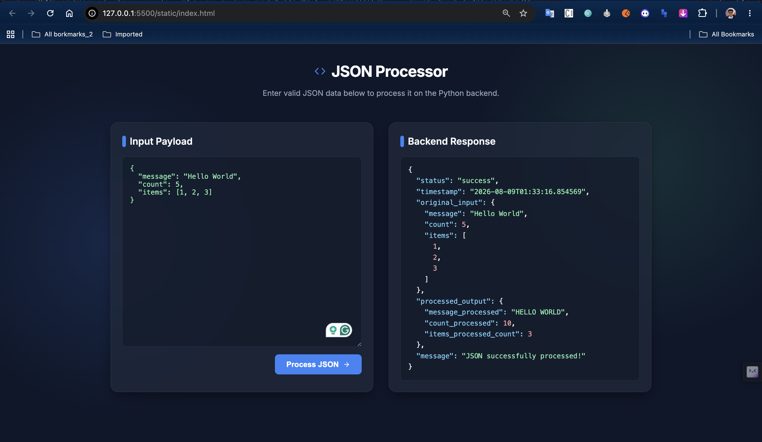Click the address bar URL
Viewport: 762px width, 442px height.
click(158, 13)
